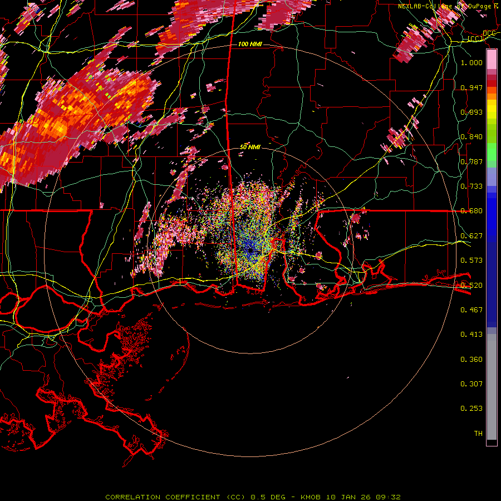Click the 0.360 color scale value

tap(471, 360)
